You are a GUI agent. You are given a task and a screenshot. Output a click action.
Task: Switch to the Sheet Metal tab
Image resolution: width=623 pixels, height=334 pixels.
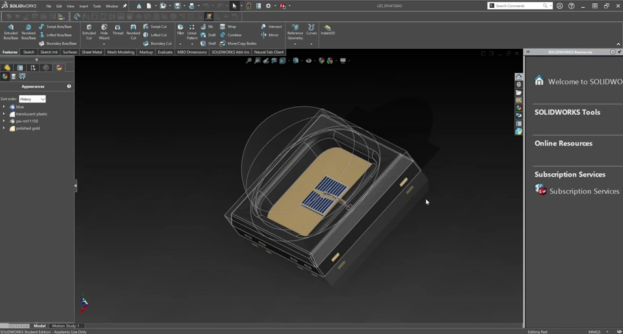(92, 52)
